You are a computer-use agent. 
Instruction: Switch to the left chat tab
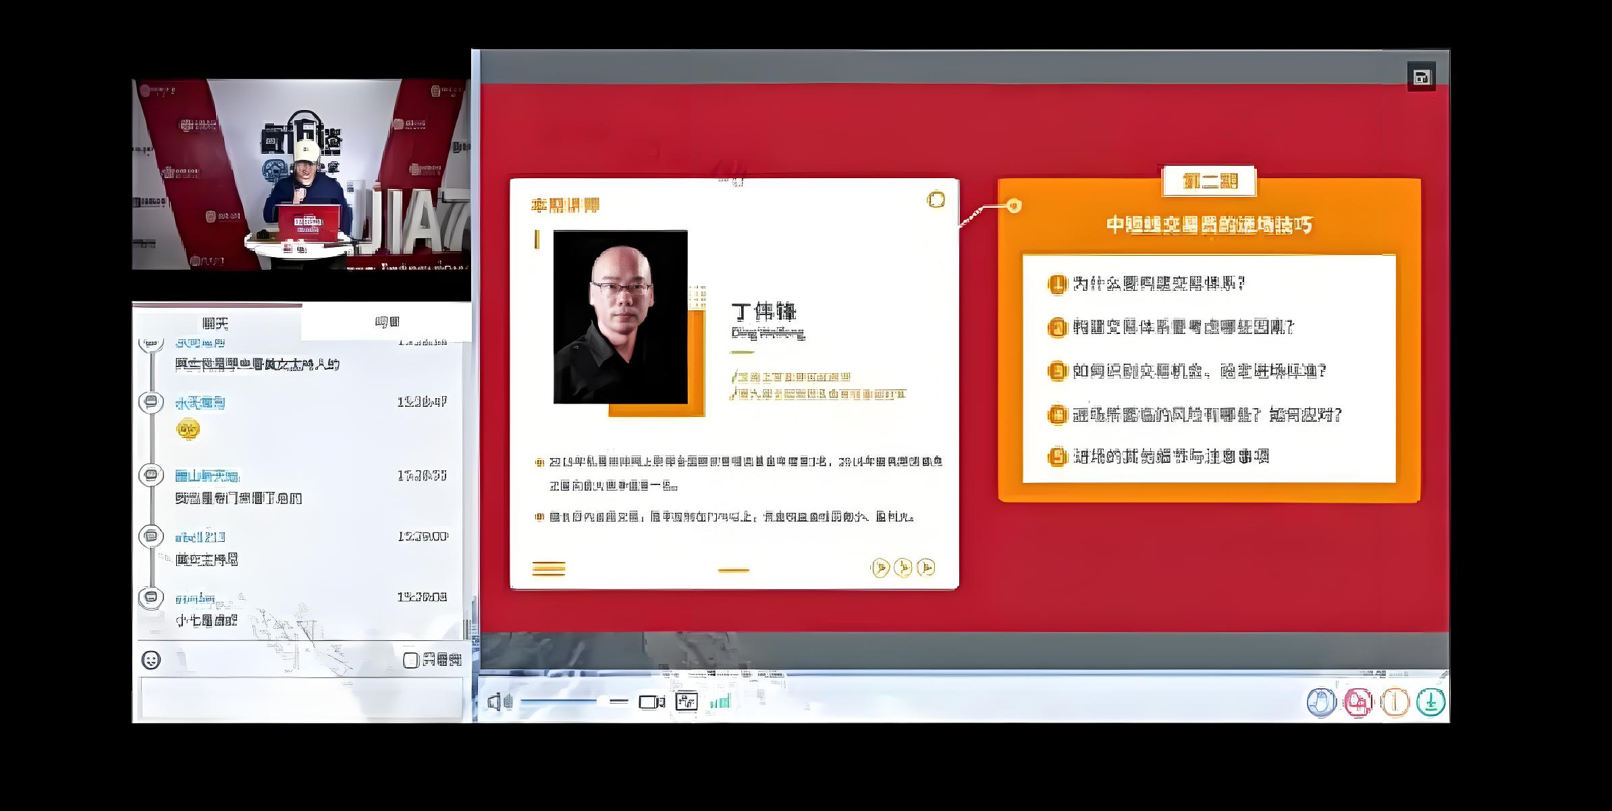[216, 323]
